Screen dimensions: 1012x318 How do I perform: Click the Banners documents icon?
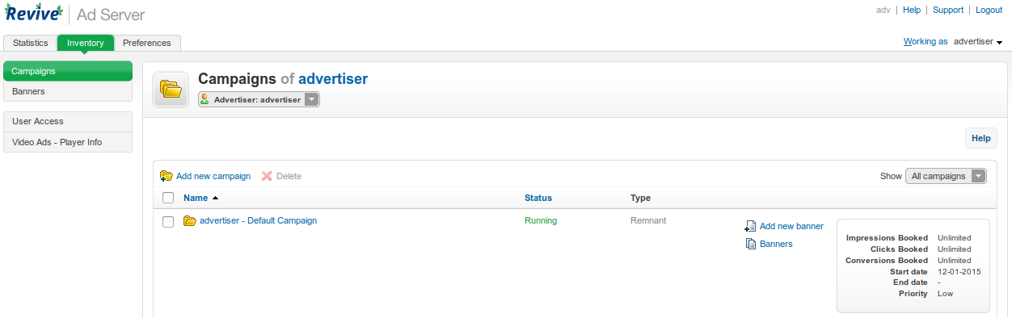pos(750,244)
